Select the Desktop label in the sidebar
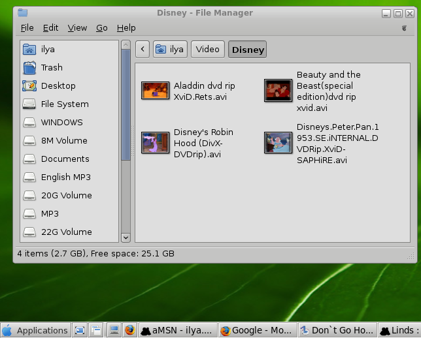The image size is (421, 338). click(x=58, y=85)
